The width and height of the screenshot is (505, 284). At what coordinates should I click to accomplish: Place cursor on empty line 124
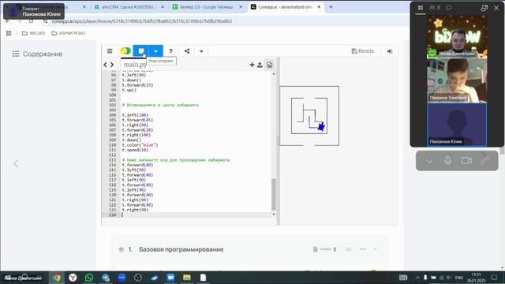point(196,215)
